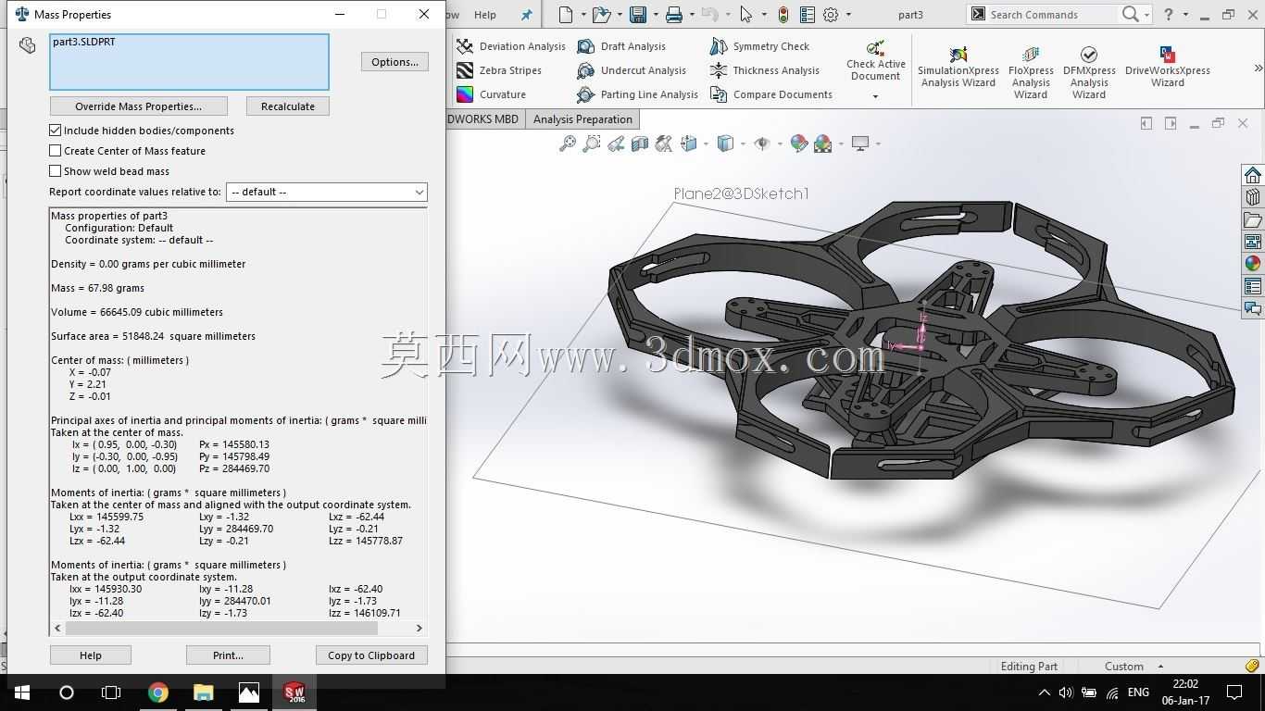Toggle Section View tool

click(640, 143)
